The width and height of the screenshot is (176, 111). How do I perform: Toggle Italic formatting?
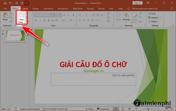(x=40, y=20)
